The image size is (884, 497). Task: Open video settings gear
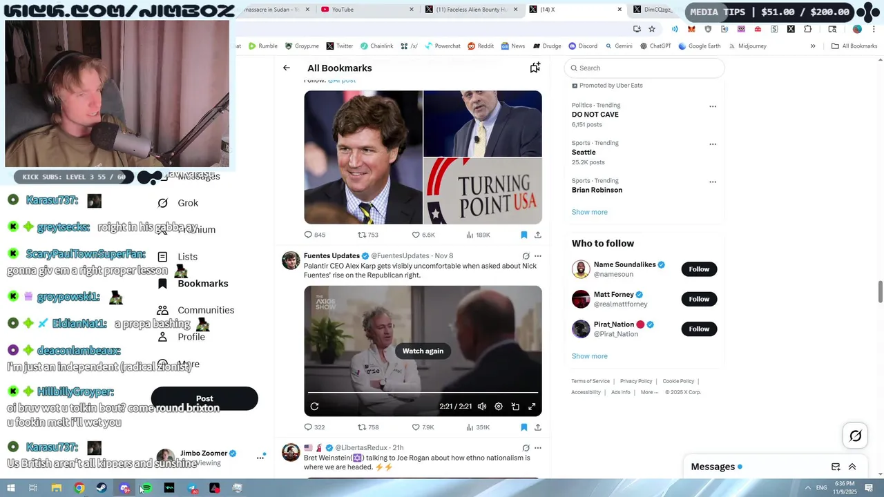tap(499, 407)
